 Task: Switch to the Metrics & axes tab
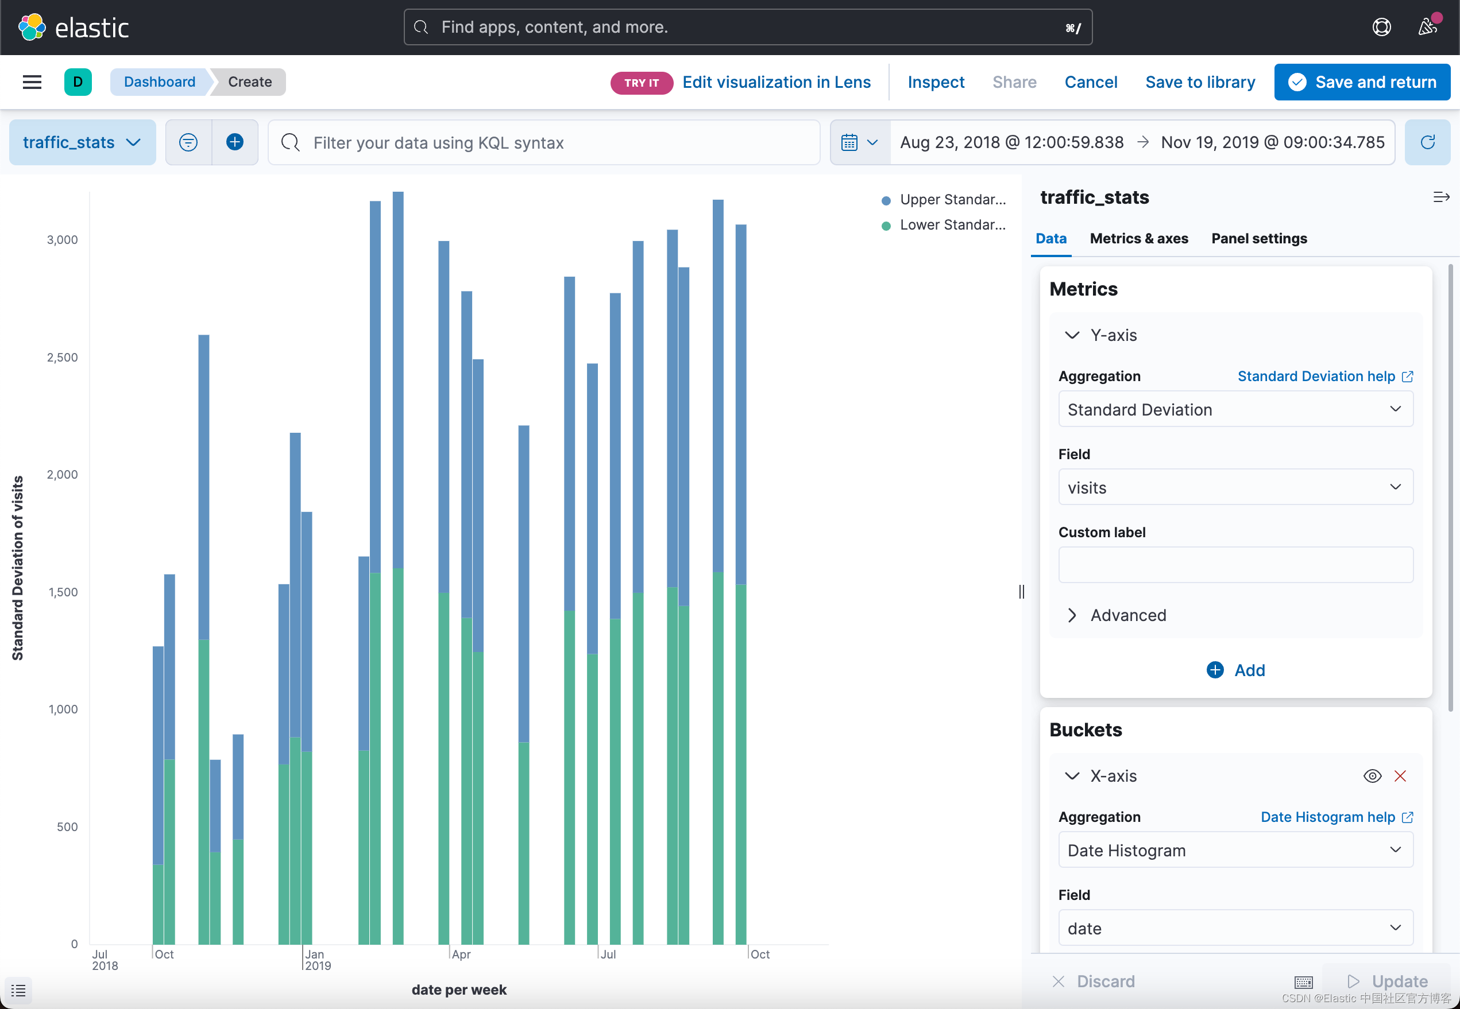coord(1138,238)
